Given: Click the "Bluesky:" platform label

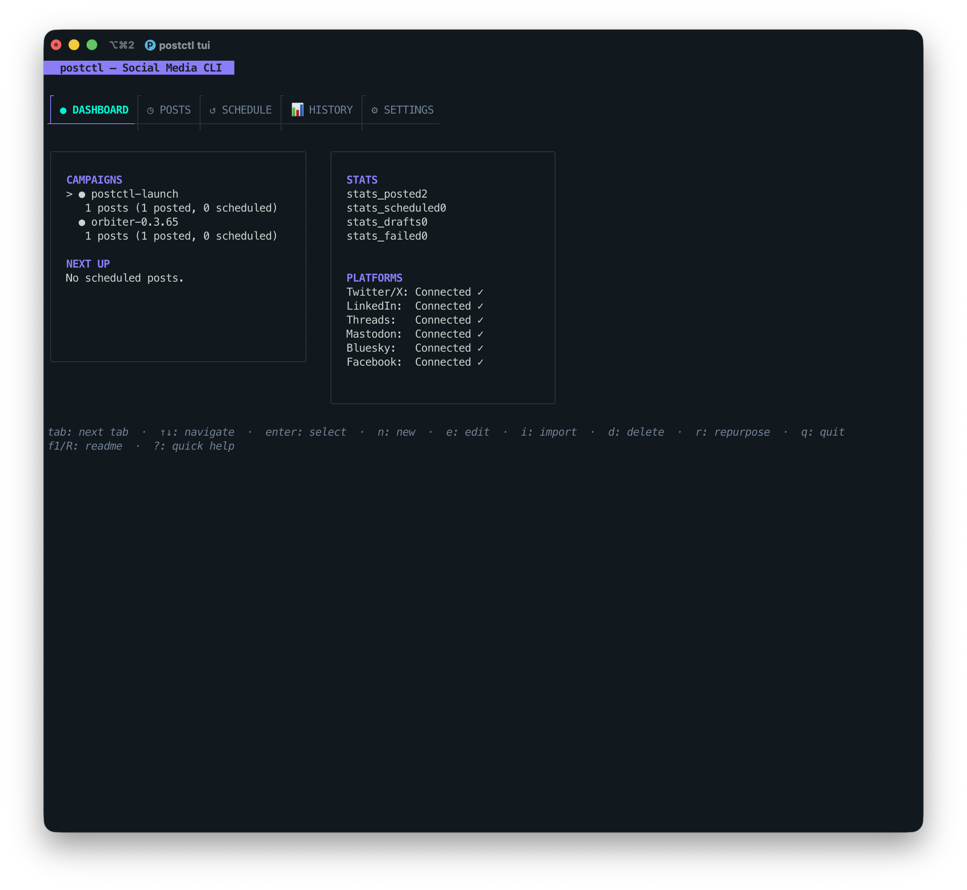Looking at the screenshot, I should coord(371,348).
